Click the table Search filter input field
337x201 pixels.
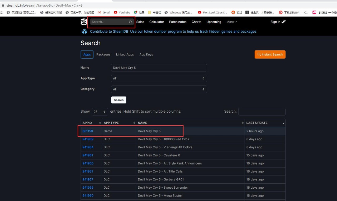[262, 112]
